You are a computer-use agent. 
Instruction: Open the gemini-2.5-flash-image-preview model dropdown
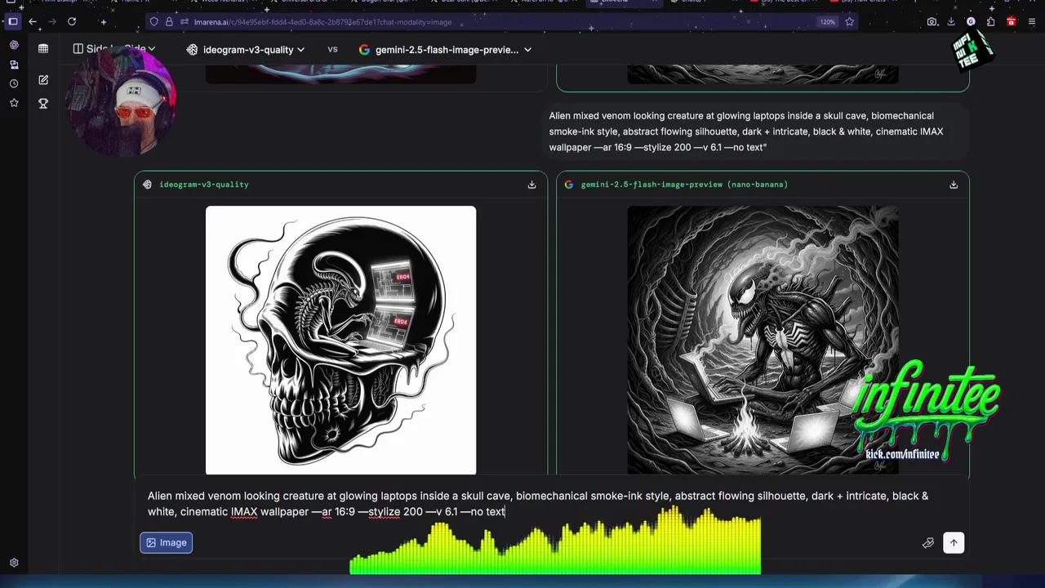[446, 50]
